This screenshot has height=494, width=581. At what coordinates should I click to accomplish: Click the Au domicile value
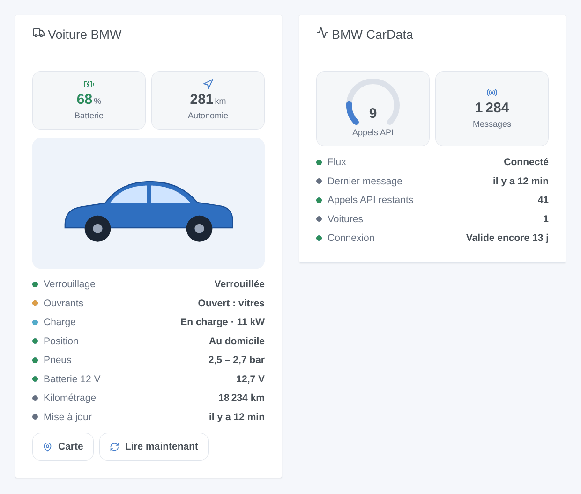[x=237, y=341]
